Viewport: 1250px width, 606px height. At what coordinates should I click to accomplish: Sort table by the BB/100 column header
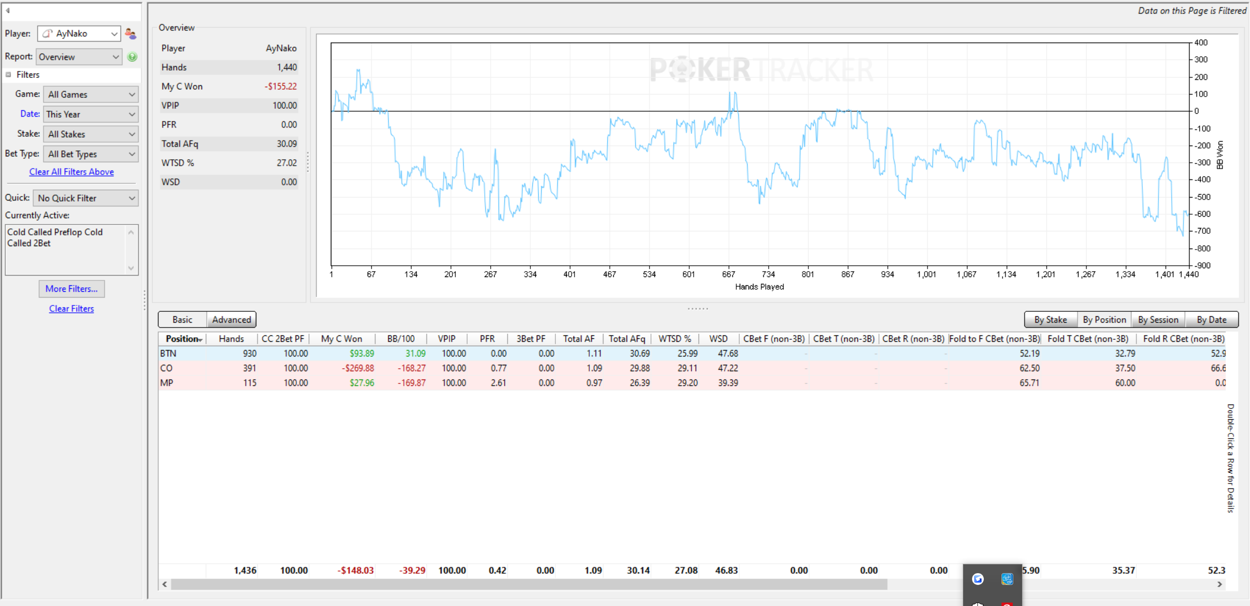click(401, 339)
